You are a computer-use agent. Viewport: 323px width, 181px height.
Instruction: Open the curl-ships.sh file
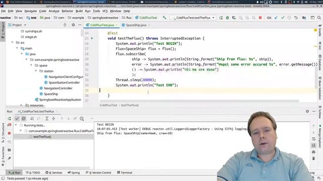tap(33, 31)
